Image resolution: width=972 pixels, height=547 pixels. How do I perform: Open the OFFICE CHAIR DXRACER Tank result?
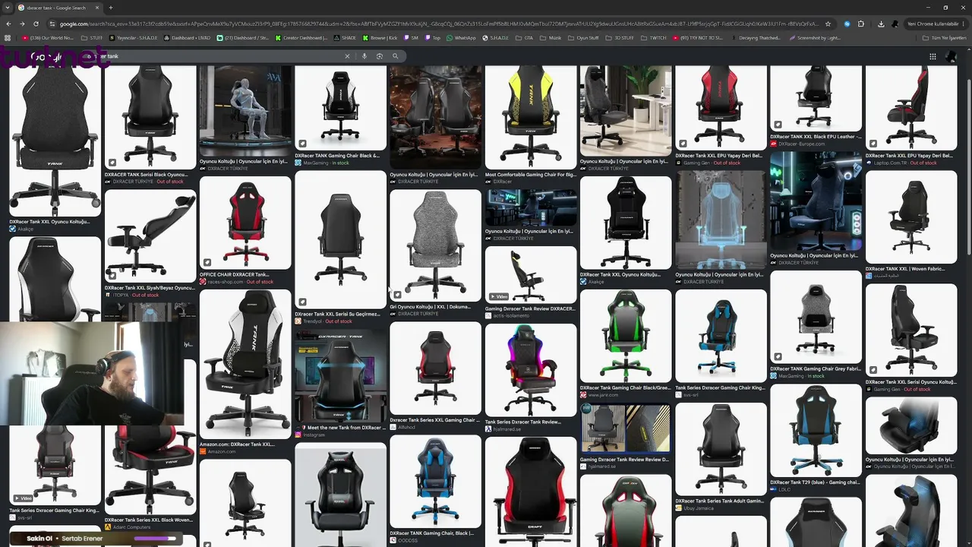234,274
